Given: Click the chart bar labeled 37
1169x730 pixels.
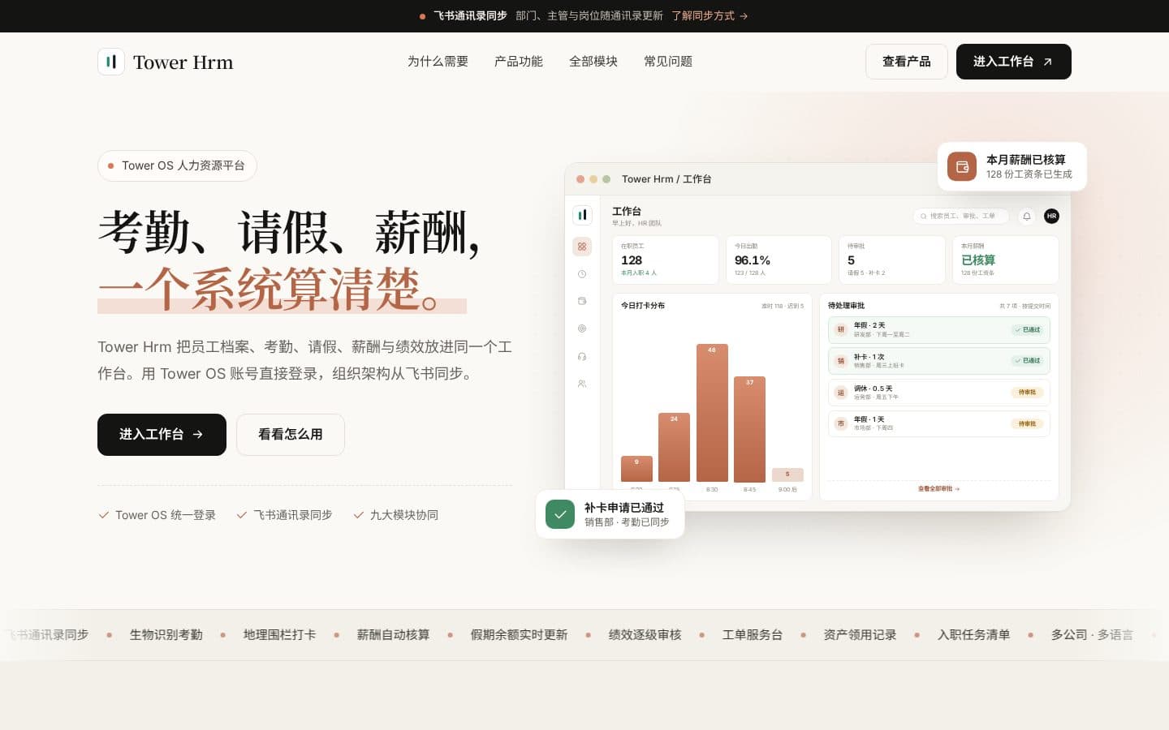Looking at the screenshot, I should click(x=749, y=429).
